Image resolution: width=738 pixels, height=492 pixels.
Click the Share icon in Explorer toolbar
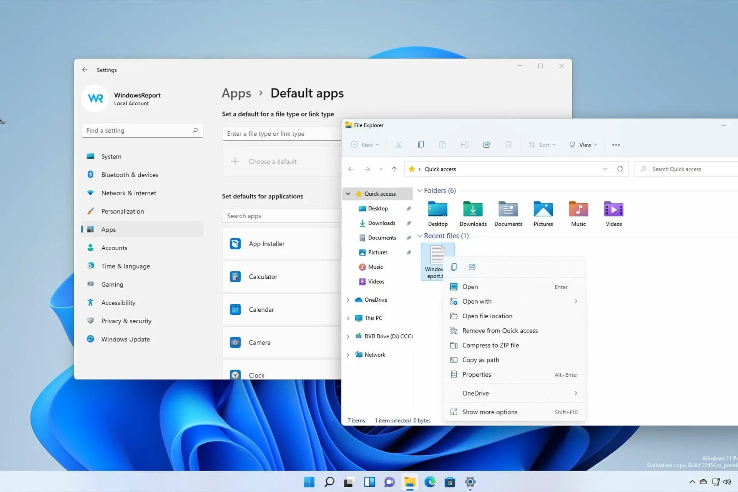(487, 145)
